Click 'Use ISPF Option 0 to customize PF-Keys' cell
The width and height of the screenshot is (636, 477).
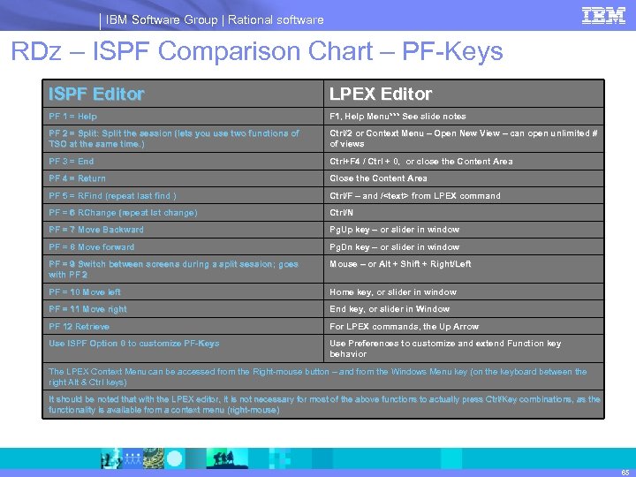click(x=184, y=349)
